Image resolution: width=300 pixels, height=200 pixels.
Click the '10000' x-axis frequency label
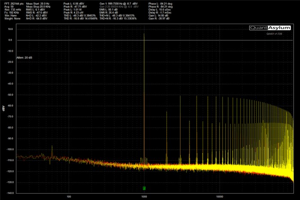(x=219, y=197)
